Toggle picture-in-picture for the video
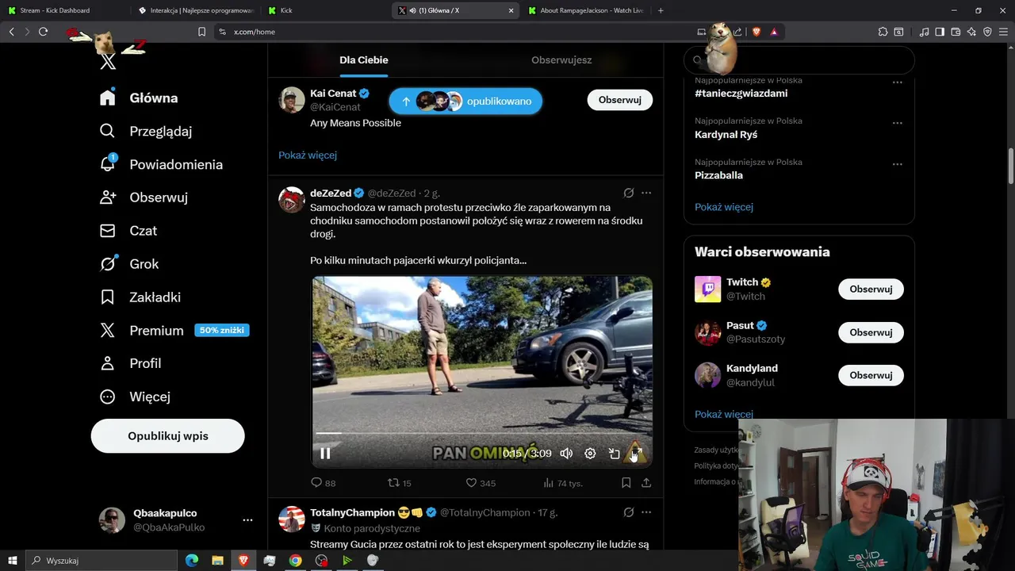Image resolution: width=1015 pixels, height=571 pixels. pos(614,454)
